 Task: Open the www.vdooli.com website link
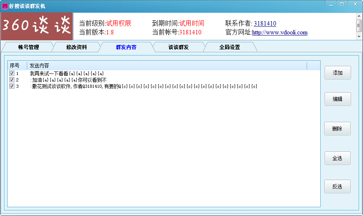point(280,32)
